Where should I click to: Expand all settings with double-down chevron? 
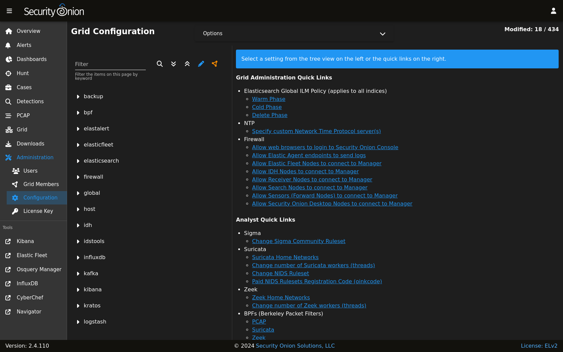coord(174,64)
